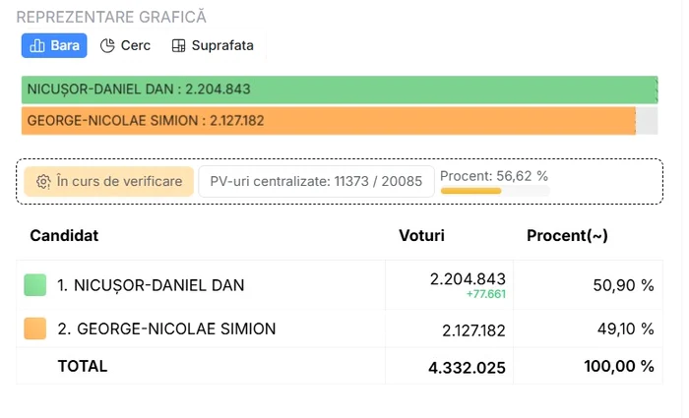Viewport: 689px width, 418px height.
Task: Select the 1. NICUȘOR-DANIEL DAN row
Action: click(340, 285)
